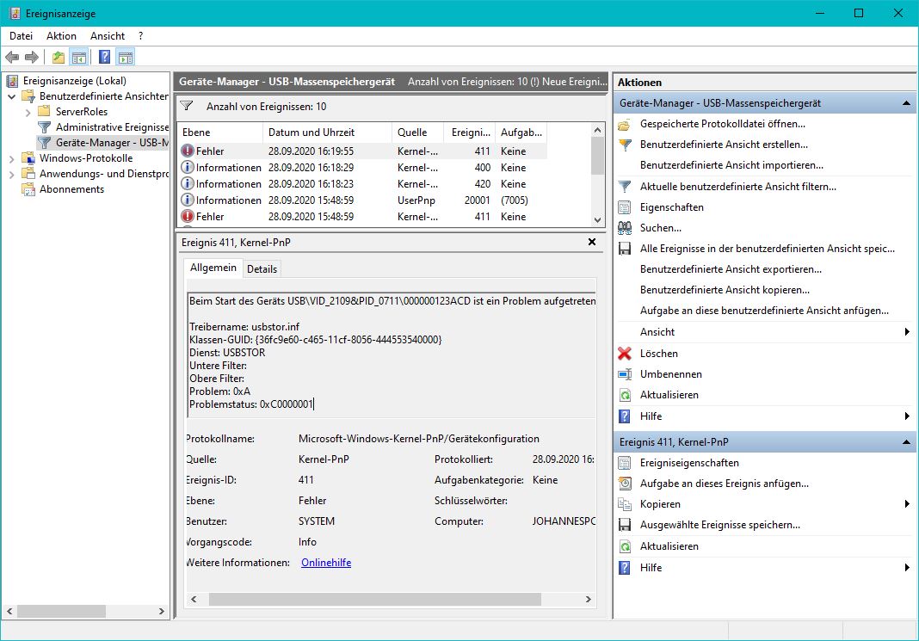Click the info icon of the 16:18:29 event
This screenshot has height=641, width=919.
(x=188, y=167)
